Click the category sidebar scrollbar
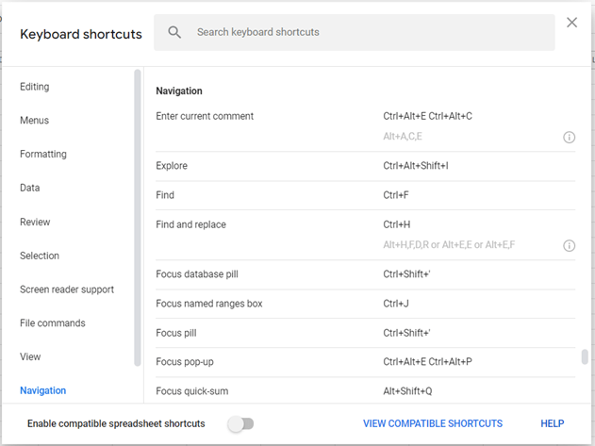The height and width of the screenshot is (446, 595). (138, 217)
